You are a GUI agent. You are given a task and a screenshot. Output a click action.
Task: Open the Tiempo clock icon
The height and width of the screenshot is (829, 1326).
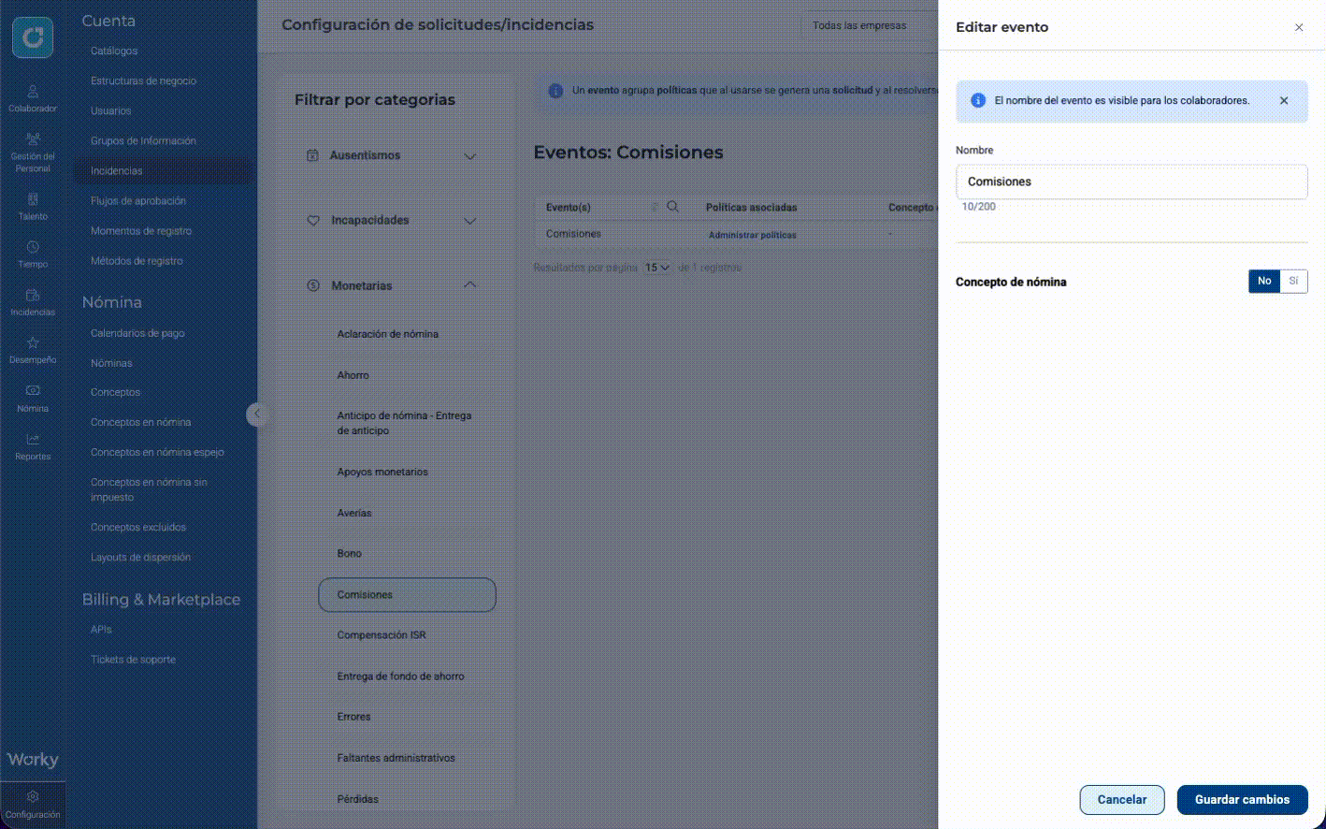pyautogui.click(x=33, y=255)
